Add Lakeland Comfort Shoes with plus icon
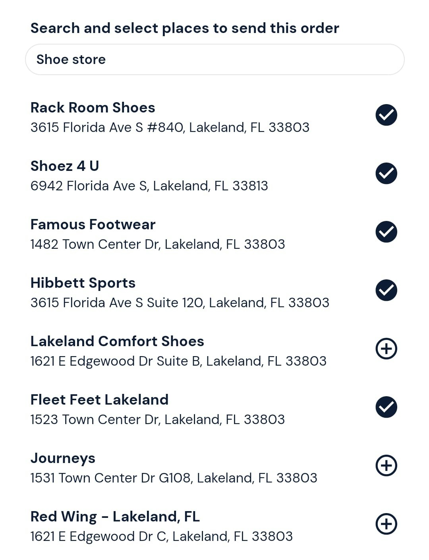 386,349
